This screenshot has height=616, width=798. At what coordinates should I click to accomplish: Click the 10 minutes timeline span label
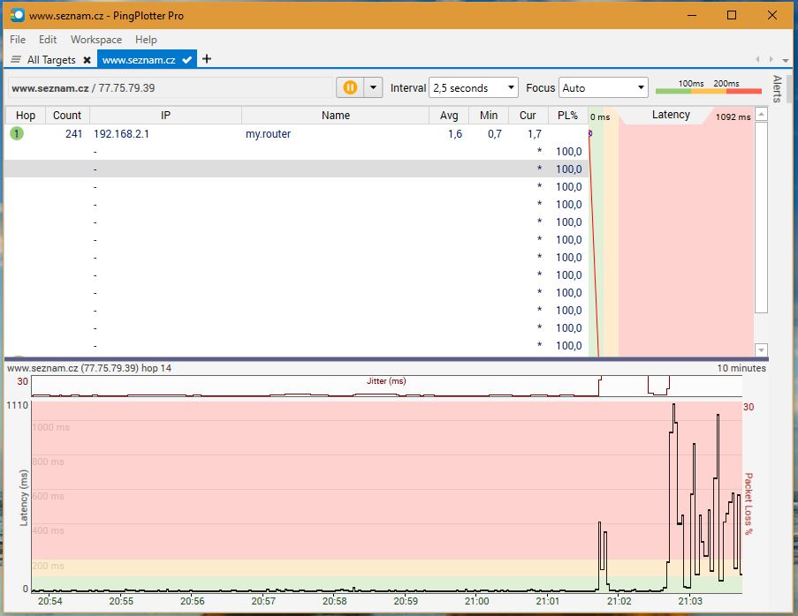[741, 368]
